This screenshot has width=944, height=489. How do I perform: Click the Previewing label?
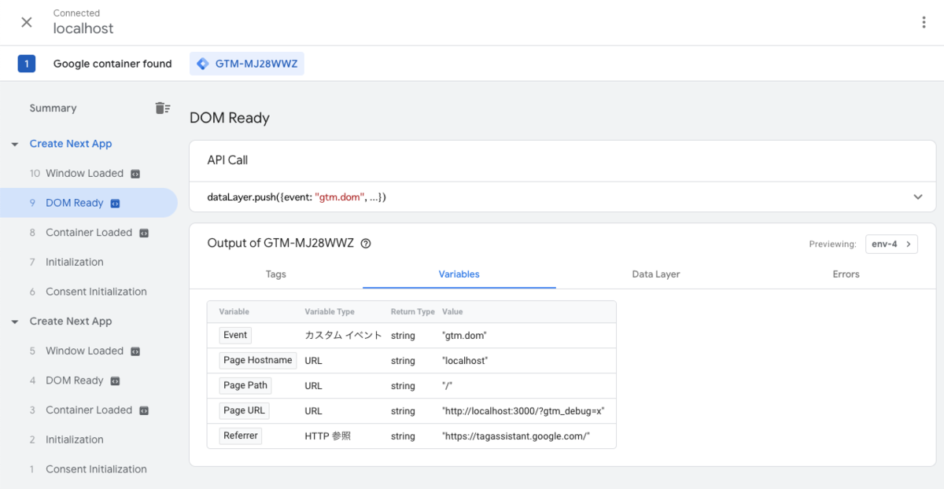[832, 244]
